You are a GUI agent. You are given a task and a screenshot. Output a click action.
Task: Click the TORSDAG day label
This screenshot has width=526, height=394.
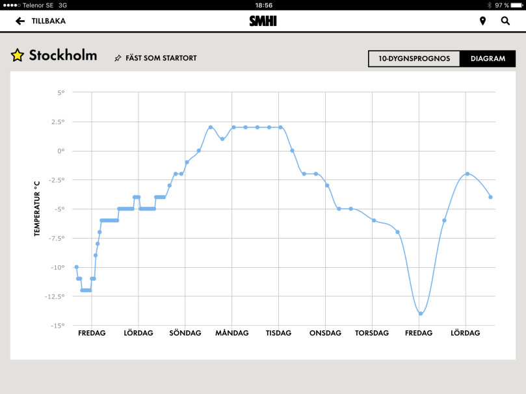tap(372, 333)
